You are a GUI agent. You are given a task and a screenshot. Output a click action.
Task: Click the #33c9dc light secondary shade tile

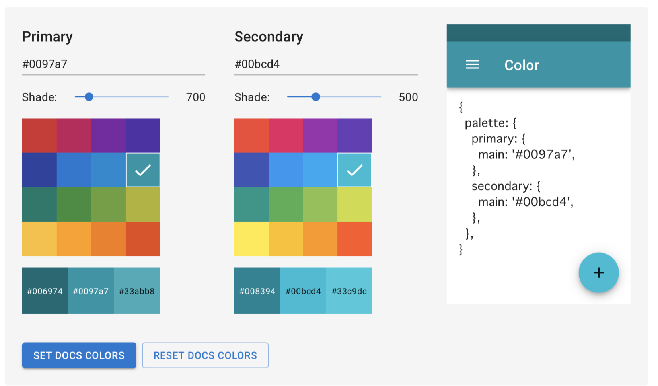(x=349, y=290)
